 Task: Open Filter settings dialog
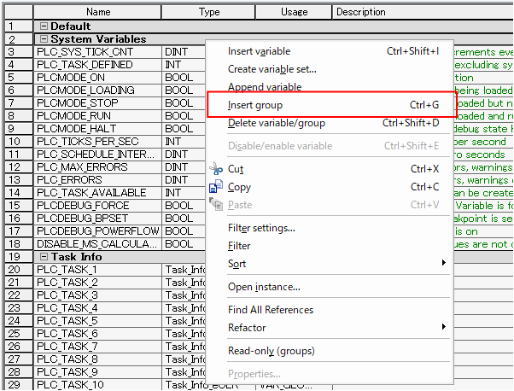click(x=261, y=228)
